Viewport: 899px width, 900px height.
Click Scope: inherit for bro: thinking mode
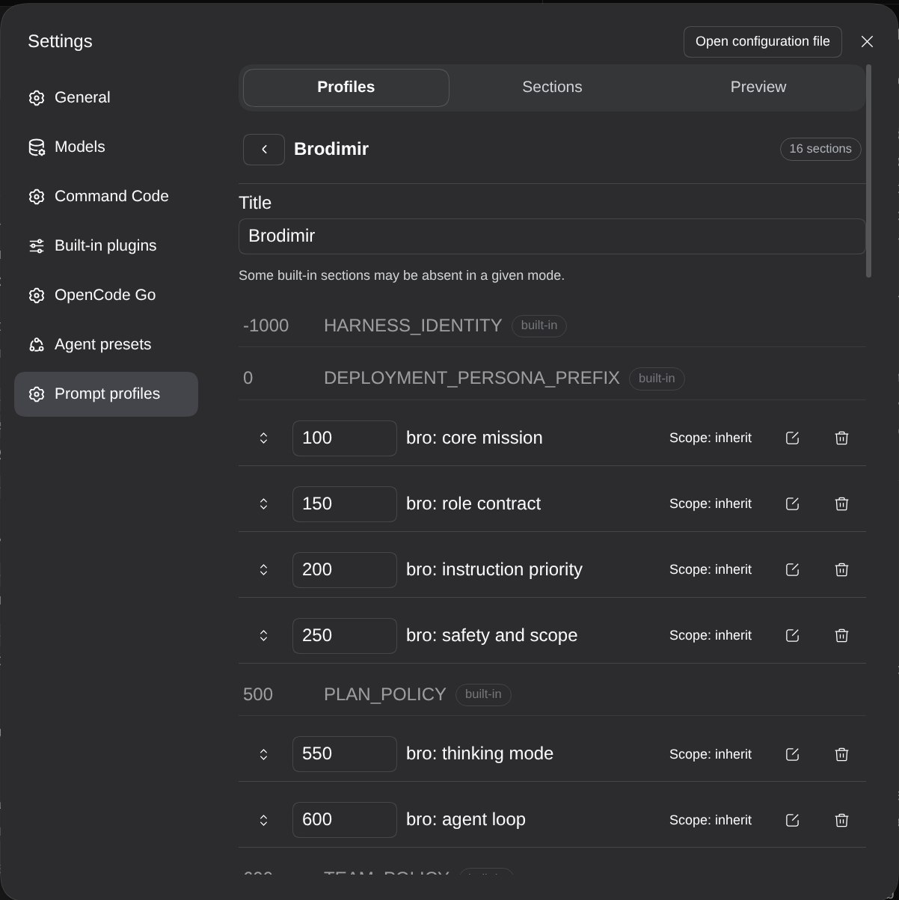click(x=711, y=754)
